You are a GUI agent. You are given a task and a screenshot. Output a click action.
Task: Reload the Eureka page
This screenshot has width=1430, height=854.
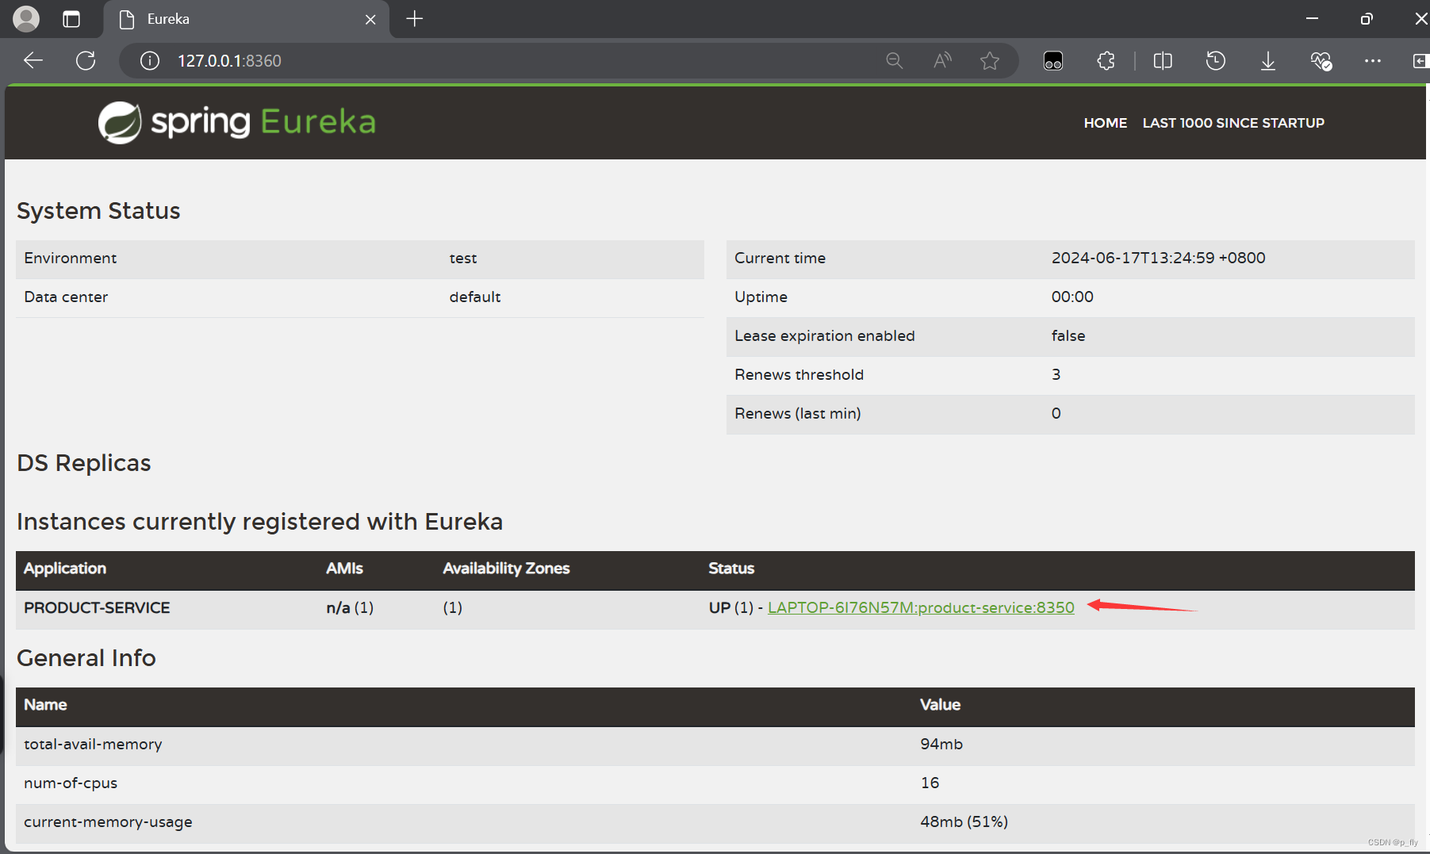coord(86,60)
